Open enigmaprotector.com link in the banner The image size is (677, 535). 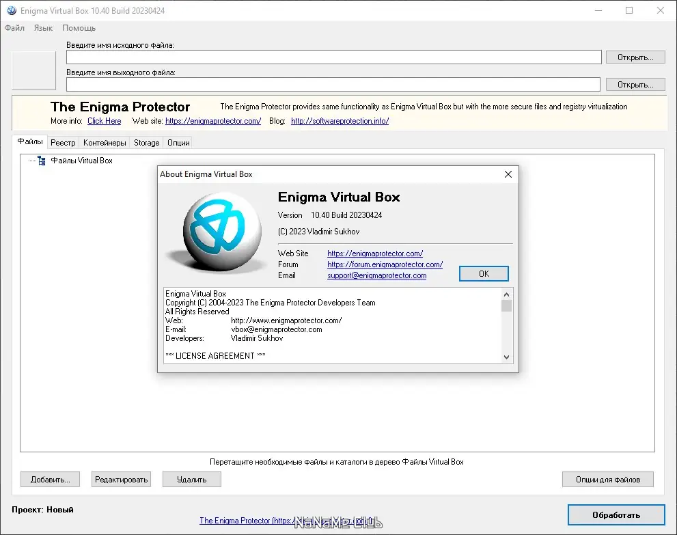(213, 121)
